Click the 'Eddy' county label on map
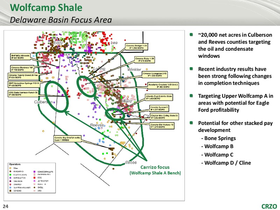280x210 pixels. 58,43
